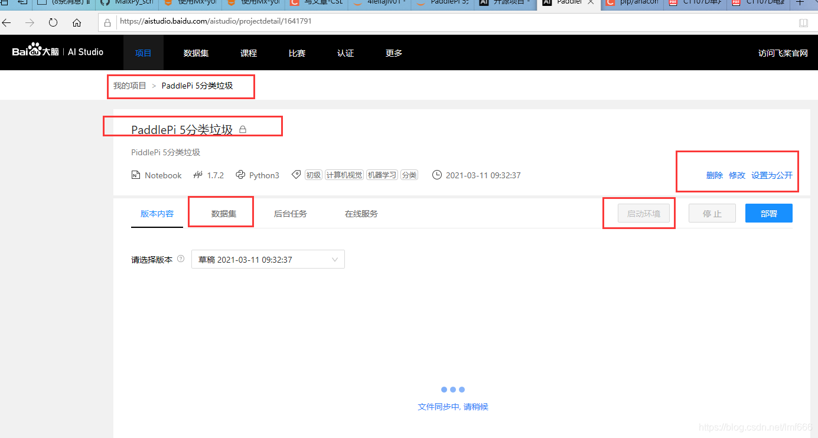Click the Notebook label text

(x=163, y=175)
